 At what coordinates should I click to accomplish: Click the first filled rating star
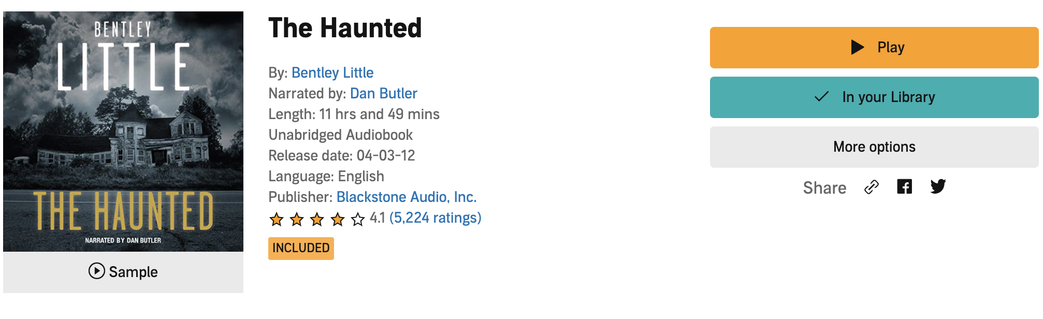(277, 220)
